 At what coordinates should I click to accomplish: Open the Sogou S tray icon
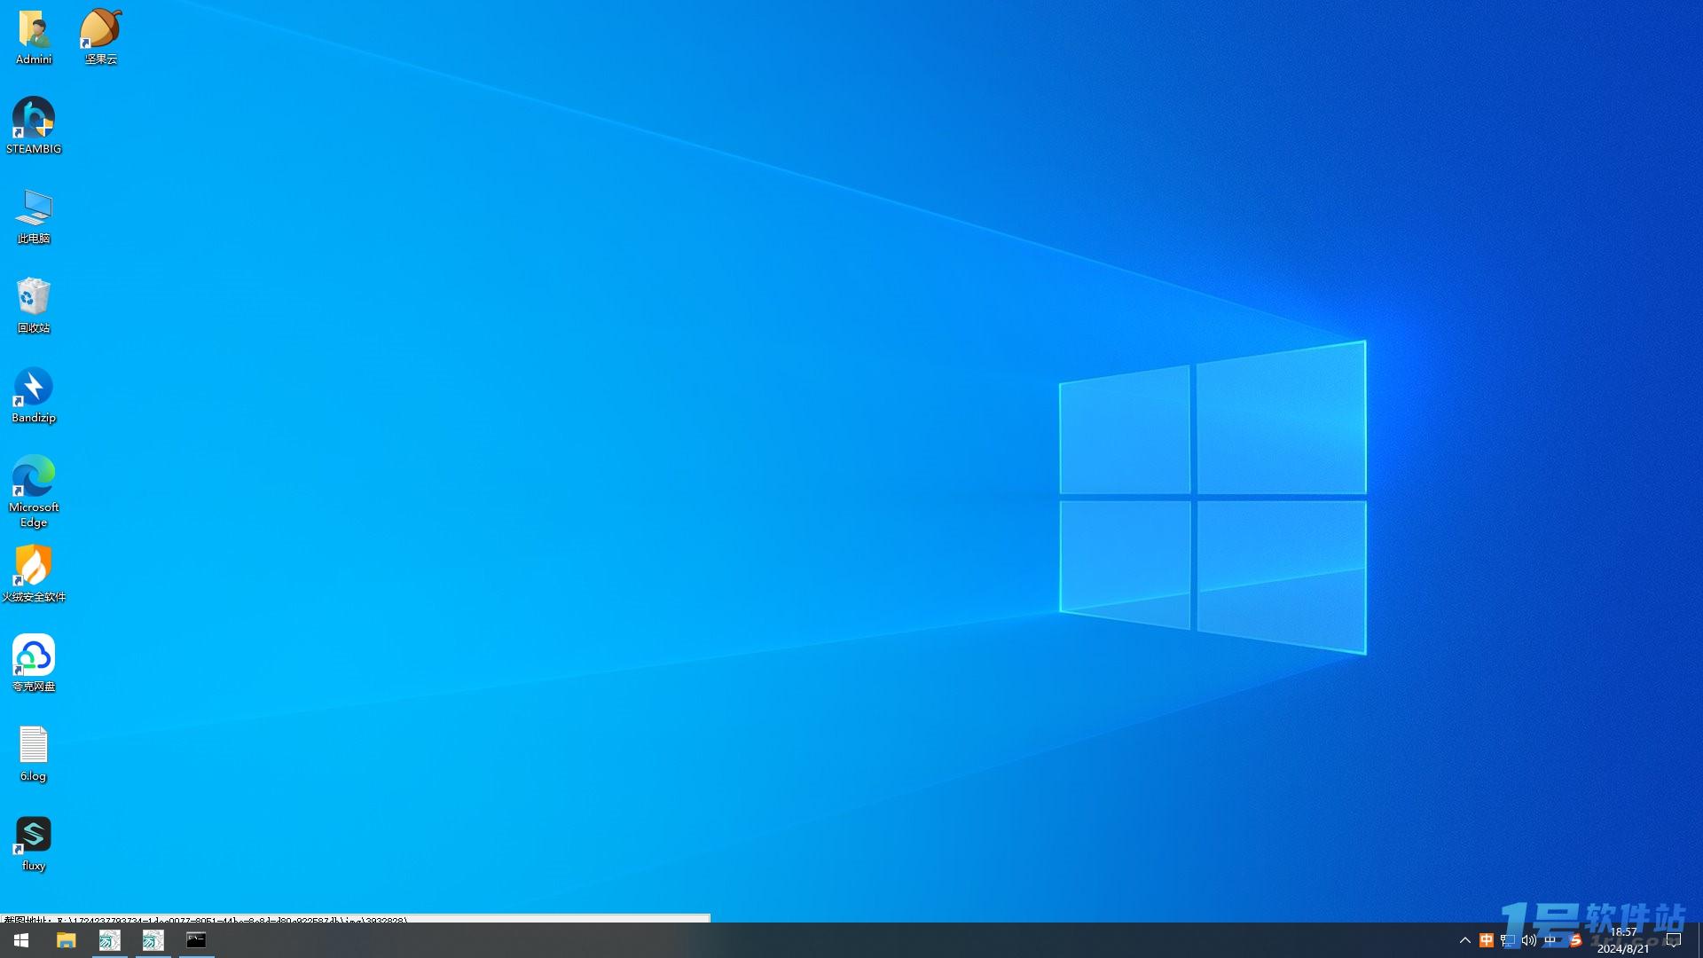1575,940
